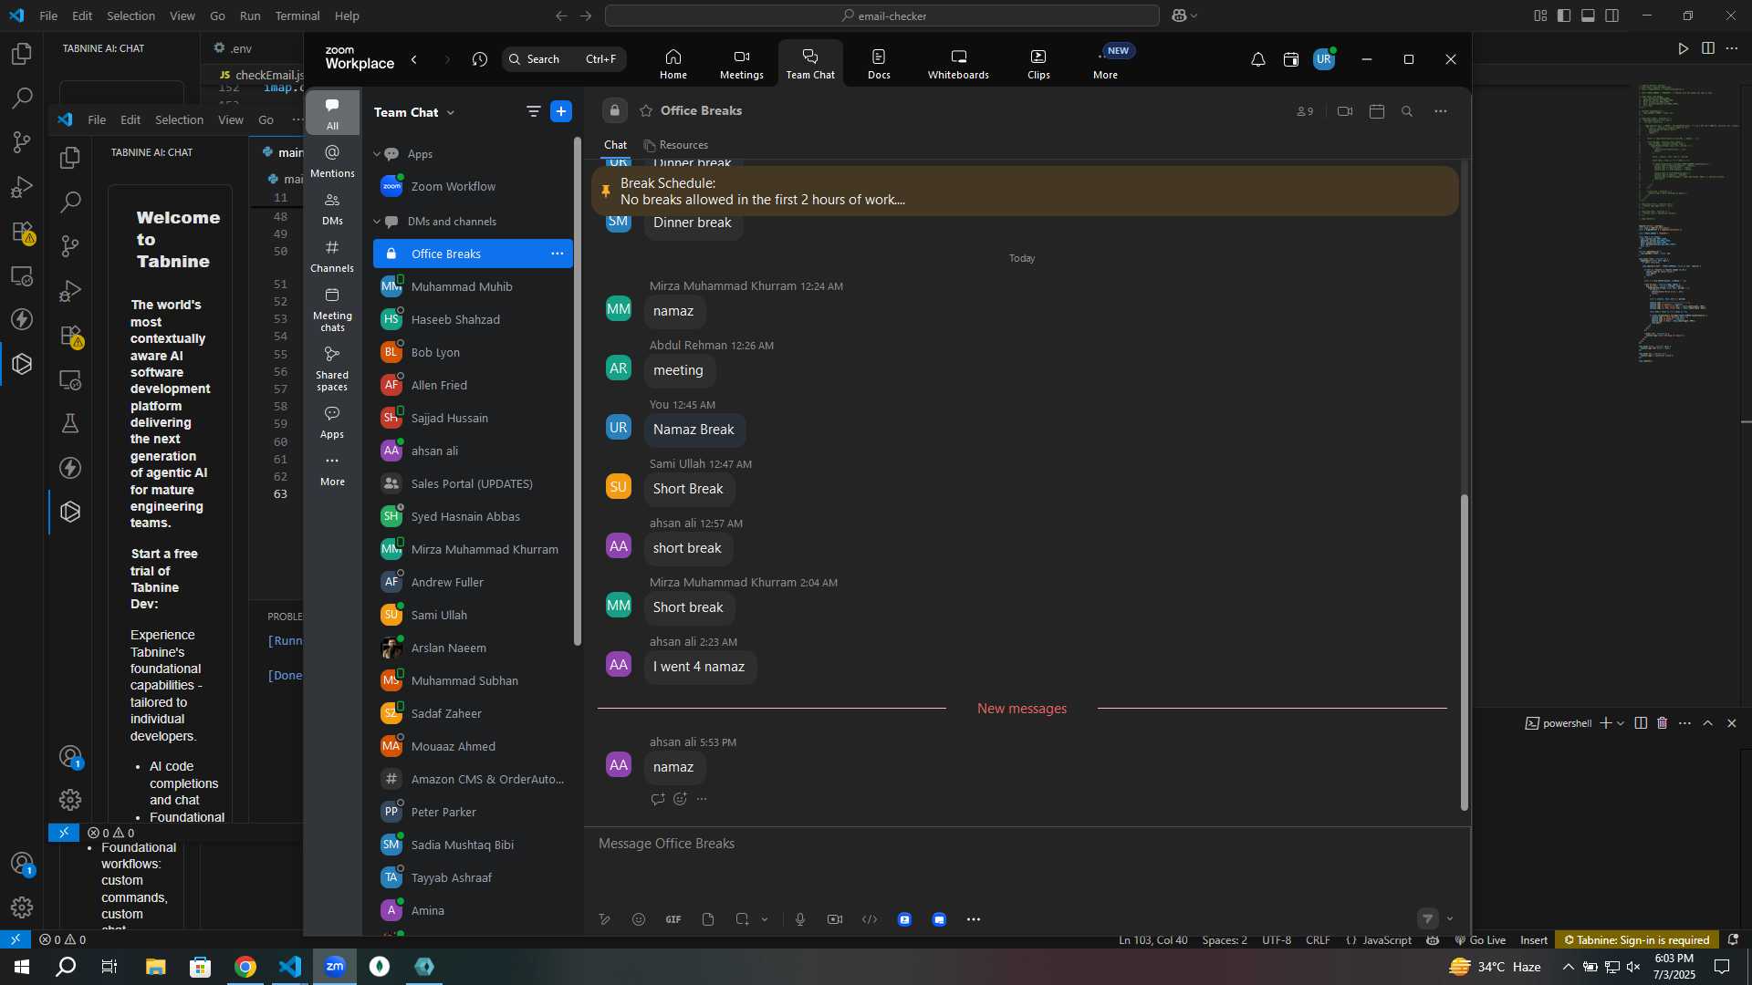The image size is (1752, 985).
Task: Open chat with Muhammad Muhib
Action: click(473, 286)
